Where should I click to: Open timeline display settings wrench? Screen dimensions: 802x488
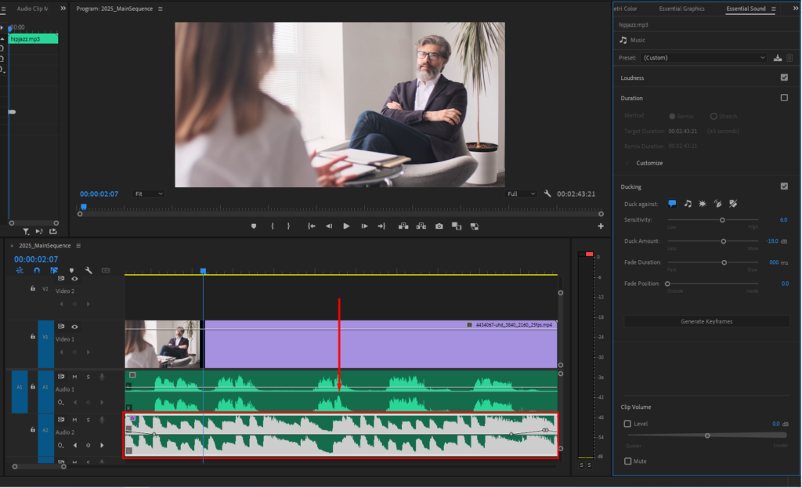[89, 270]
